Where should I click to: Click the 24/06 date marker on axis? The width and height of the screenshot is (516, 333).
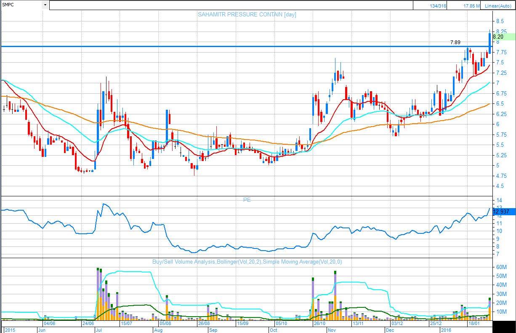click(x=88, y=323)
